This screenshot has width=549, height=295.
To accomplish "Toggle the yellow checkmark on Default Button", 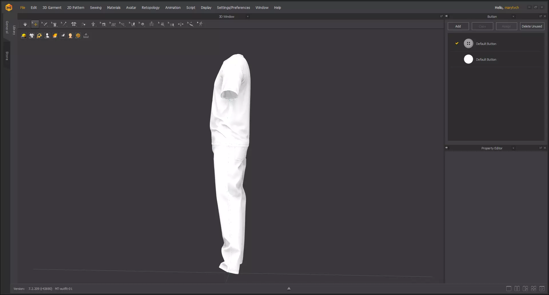I will point(457,43).
